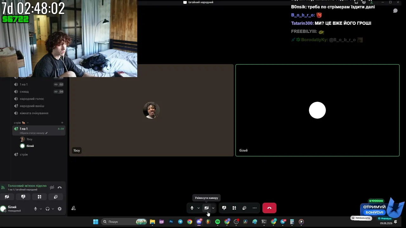Click chat username B0nsik
Screen dimensions: 406x228
(298, 7)
